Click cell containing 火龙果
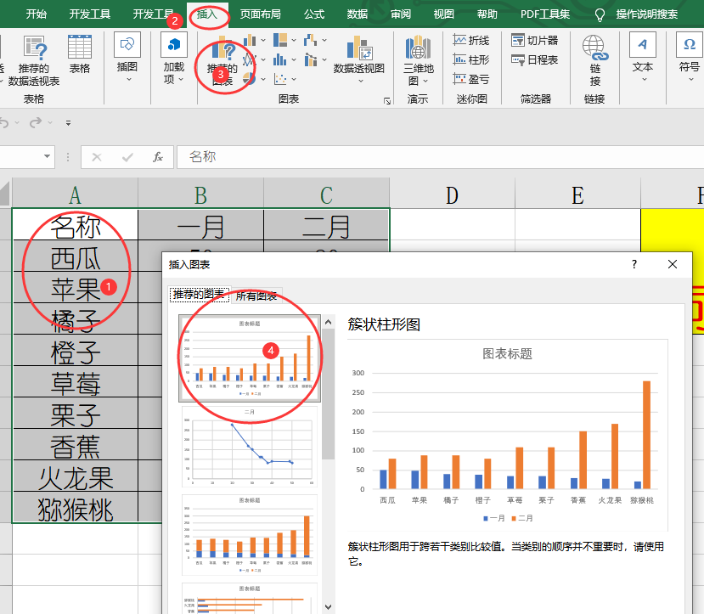This screenshot has height=614, width=704. (76, 477)
